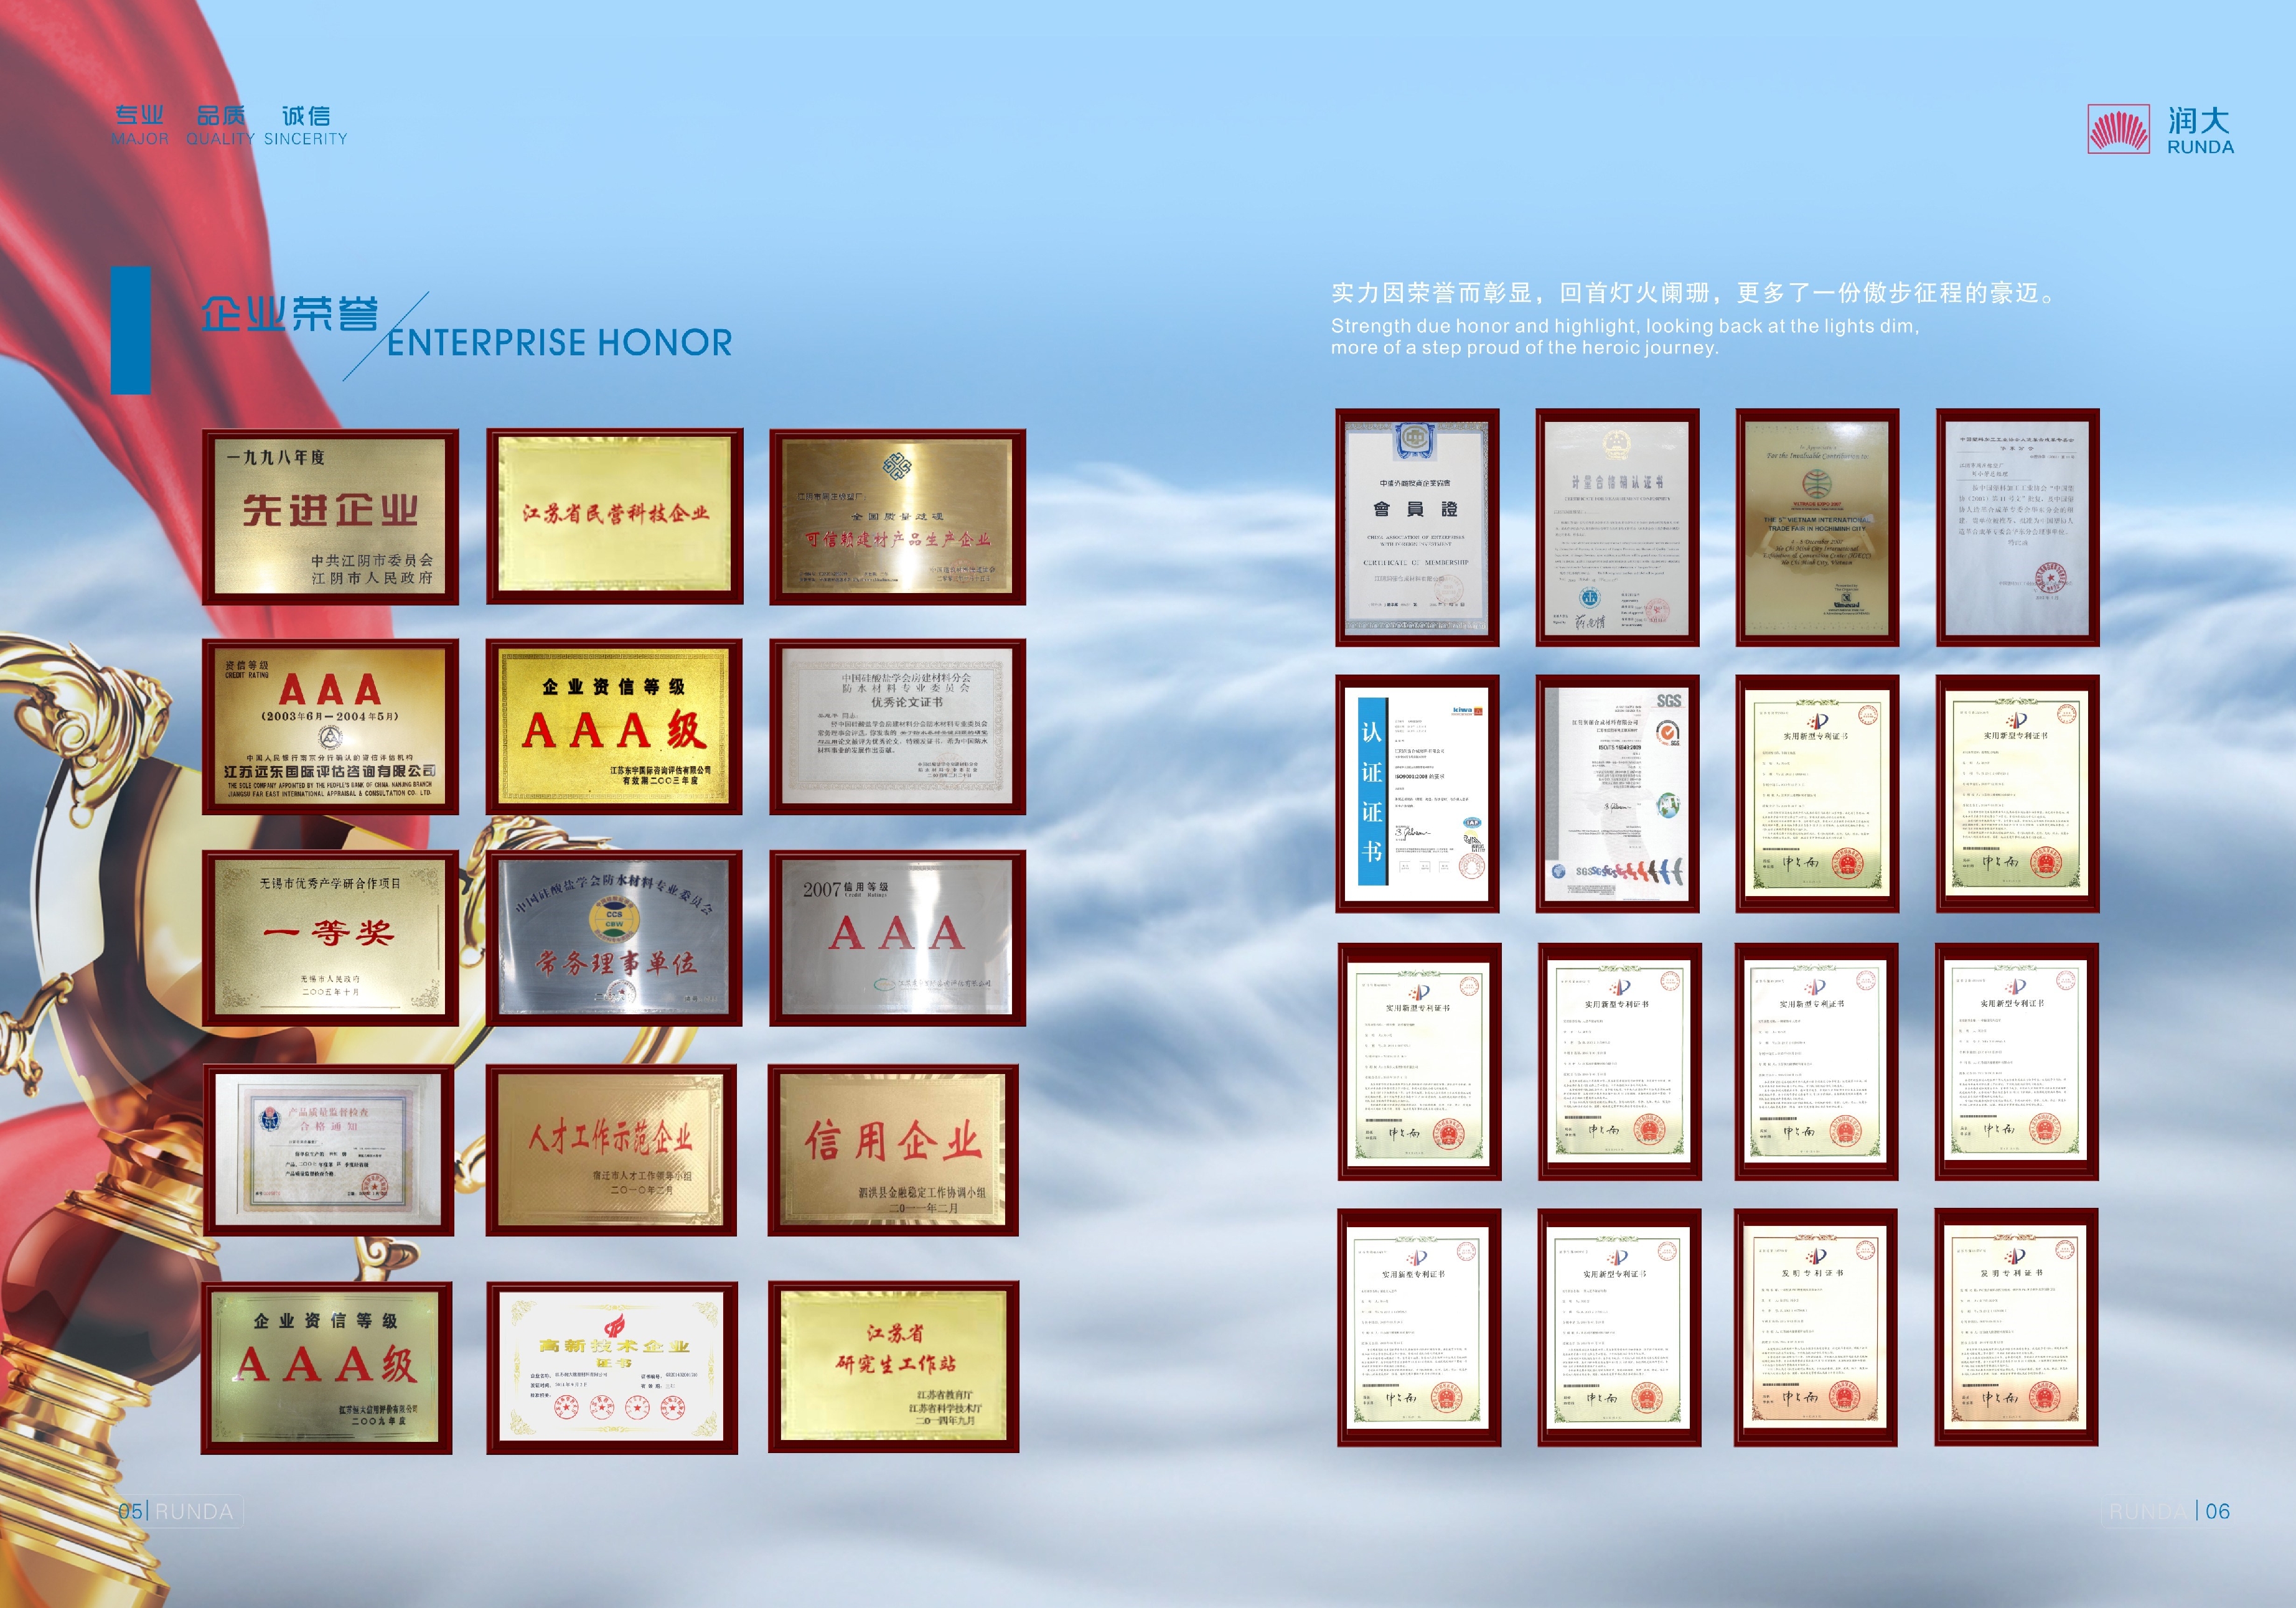Open the 信用企业 plaque
The height and width of the screenshot is (1608, 2296).
point(893,1150)
